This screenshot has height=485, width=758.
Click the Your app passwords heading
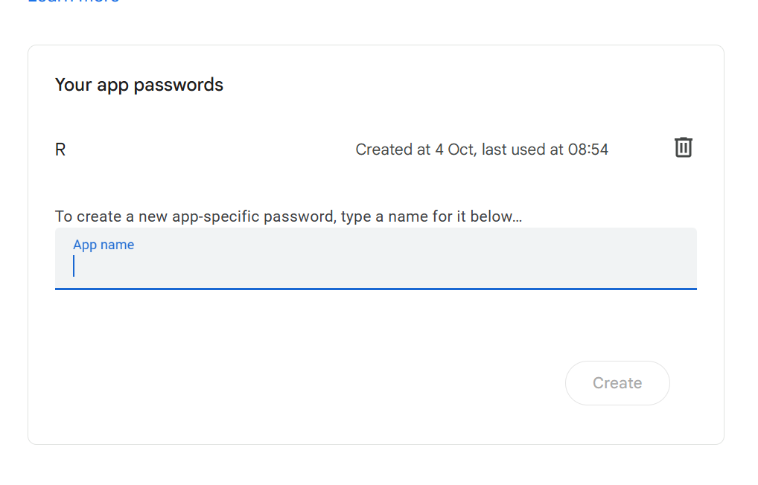(x=138, y=84)
